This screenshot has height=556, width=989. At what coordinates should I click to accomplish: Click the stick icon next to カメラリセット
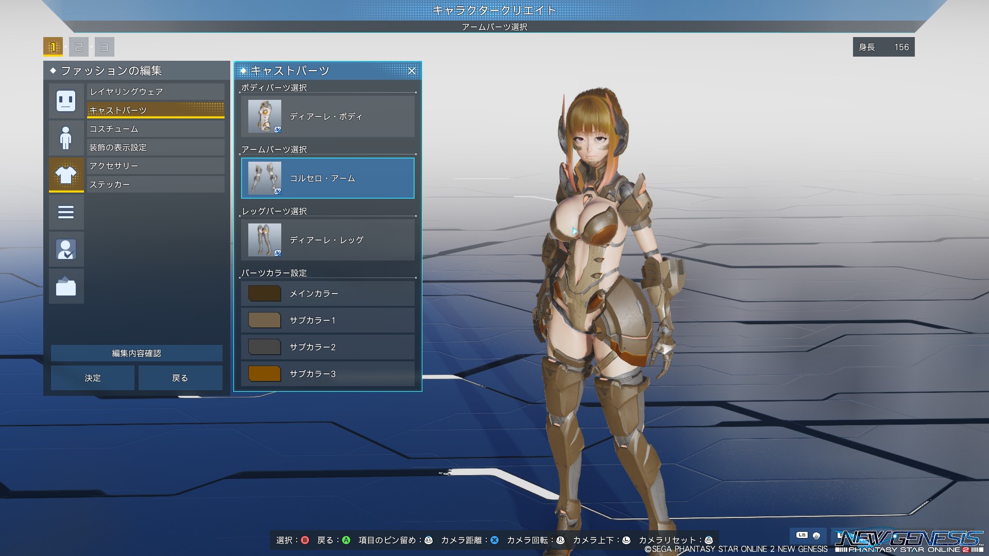click(x=709, y=540)
